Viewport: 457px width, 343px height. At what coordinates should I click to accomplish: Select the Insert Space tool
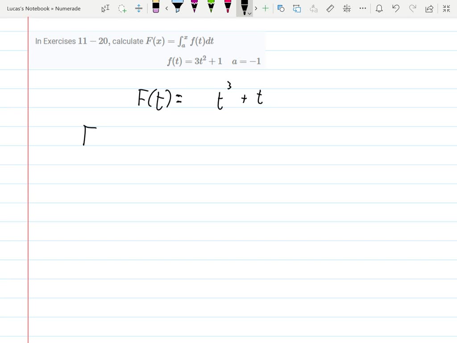coord(139,8)
